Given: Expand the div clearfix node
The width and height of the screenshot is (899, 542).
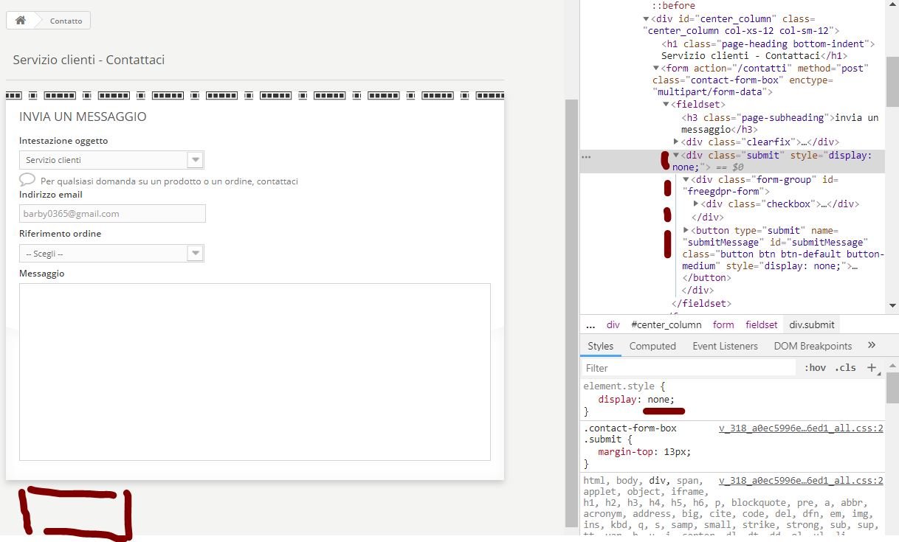Looking at the screenshot, I should tap(676, 142).
